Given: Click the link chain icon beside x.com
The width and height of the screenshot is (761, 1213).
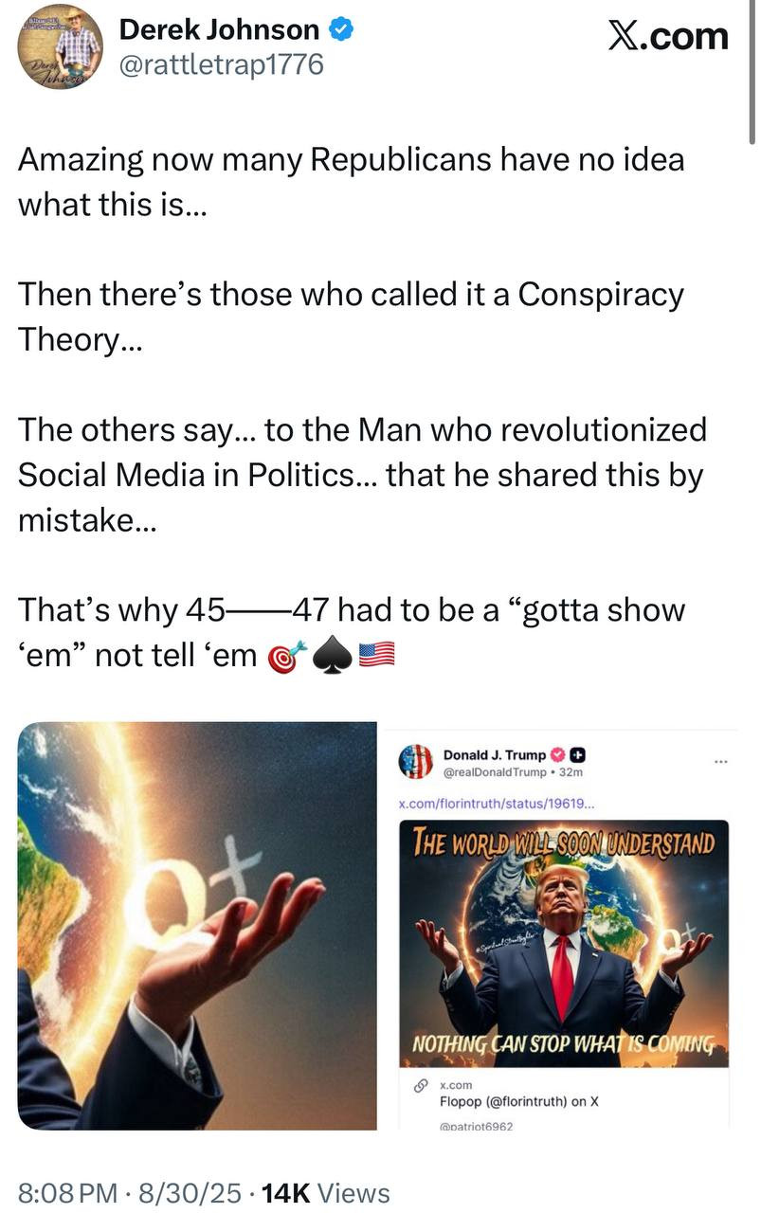Looking at the screenshot, I should pos(420,1087).
